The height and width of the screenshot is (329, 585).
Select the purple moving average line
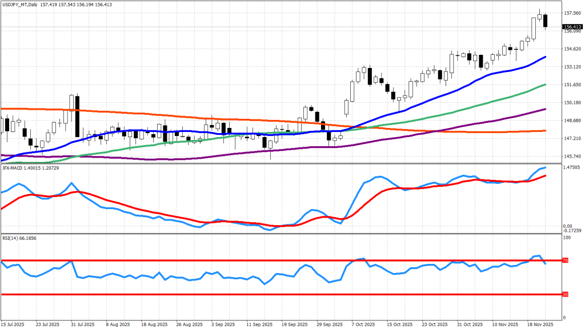pos(503,117)
